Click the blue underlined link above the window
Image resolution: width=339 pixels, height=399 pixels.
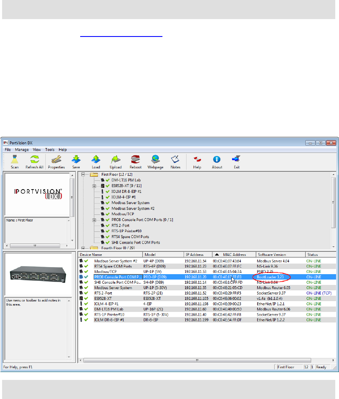(x=121, y=36)
